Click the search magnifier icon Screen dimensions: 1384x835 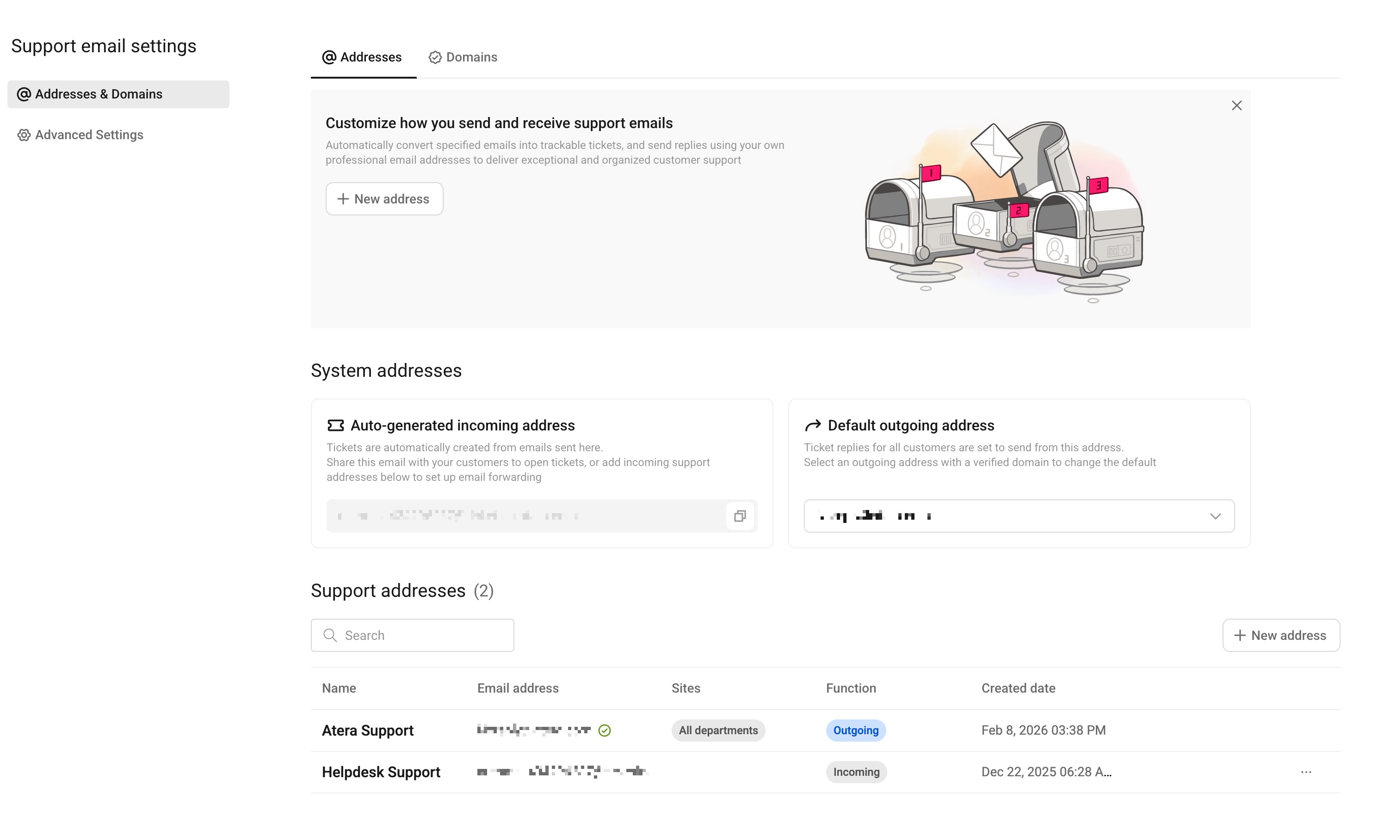click(x=330, y=635)
